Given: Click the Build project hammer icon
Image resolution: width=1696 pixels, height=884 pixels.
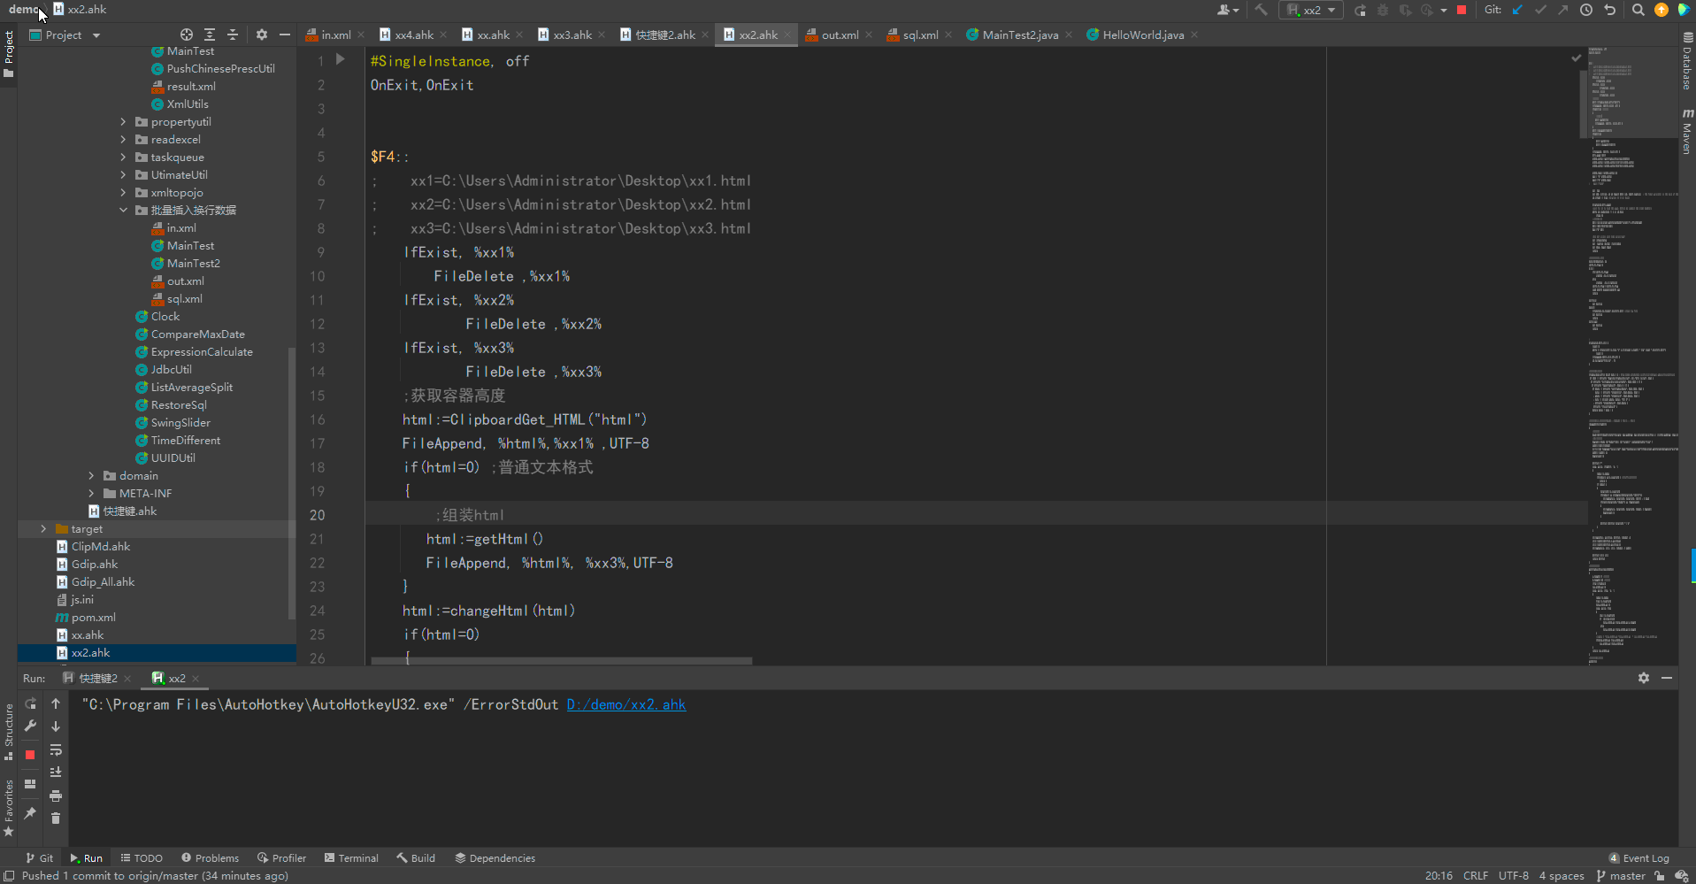Looking at the screenshot, I should point(1262,10).
